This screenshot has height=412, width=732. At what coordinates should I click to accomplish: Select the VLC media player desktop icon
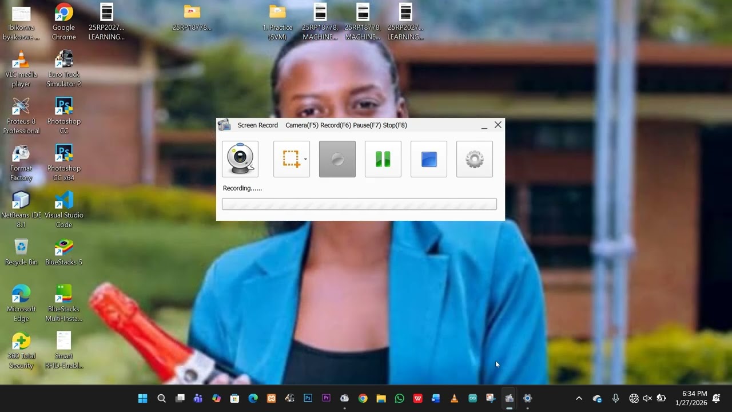click(21, 69)
